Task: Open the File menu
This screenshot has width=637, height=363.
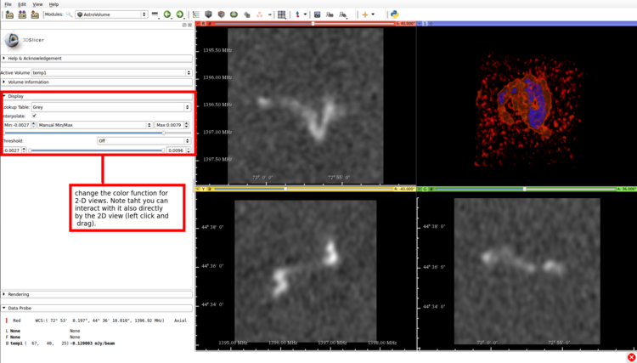Action: pos(8,4)
